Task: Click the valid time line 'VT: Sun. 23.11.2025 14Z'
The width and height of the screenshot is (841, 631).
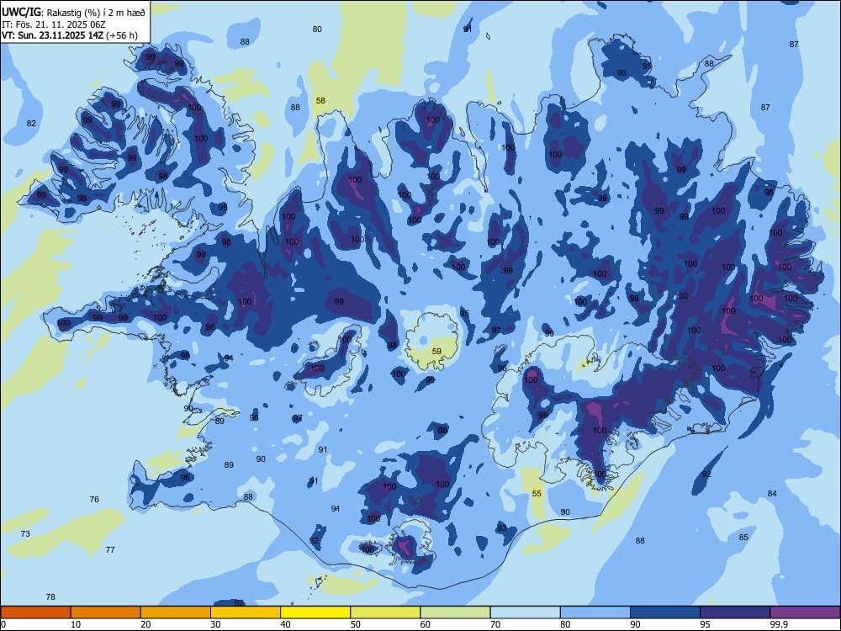Action: [52, 35]
